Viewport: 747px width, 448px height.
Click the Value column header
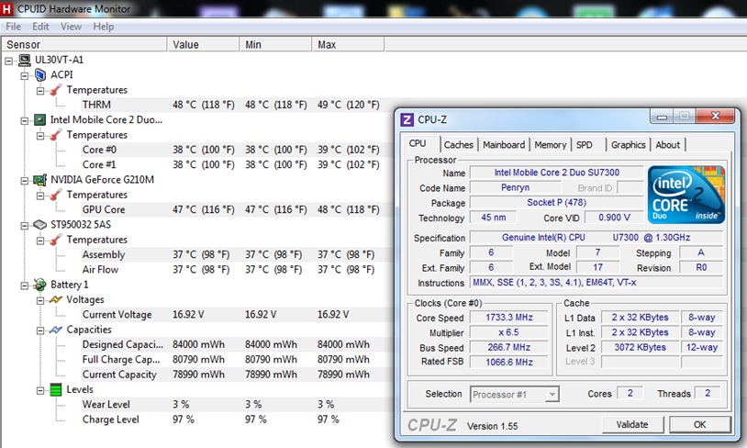tap(204, 44)
